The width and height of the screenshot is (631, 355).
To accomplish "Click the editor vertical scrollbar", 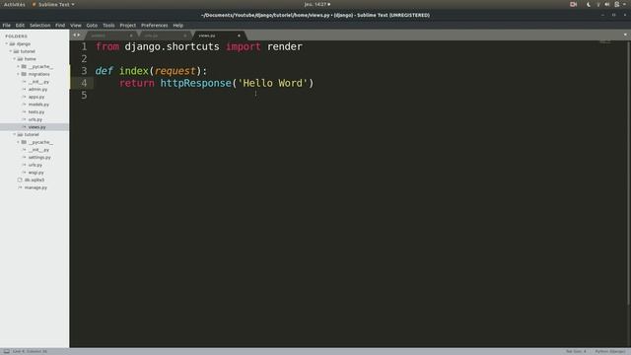I will point(629,174).
